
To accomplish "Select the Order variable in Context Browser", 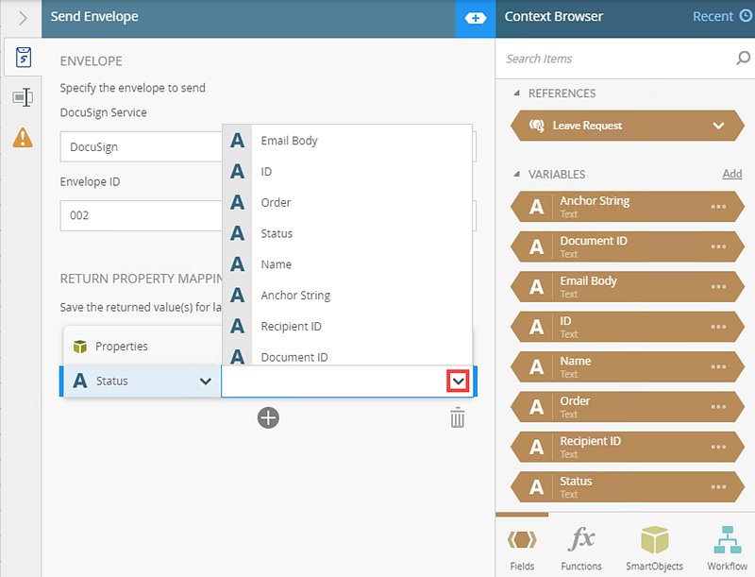I will point(627,406).
